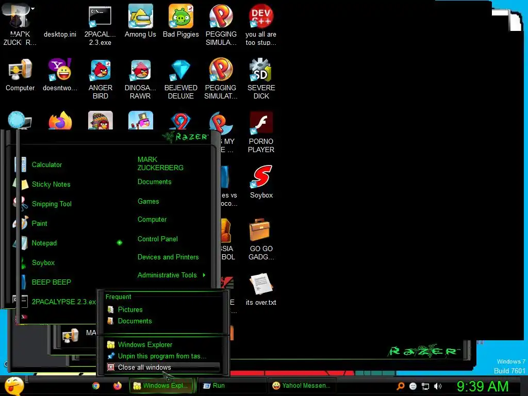Open the GO GO GADG... briefcase icon
Image resolution: width=528 pixels, height=396 pixels.
click(261, 239)
